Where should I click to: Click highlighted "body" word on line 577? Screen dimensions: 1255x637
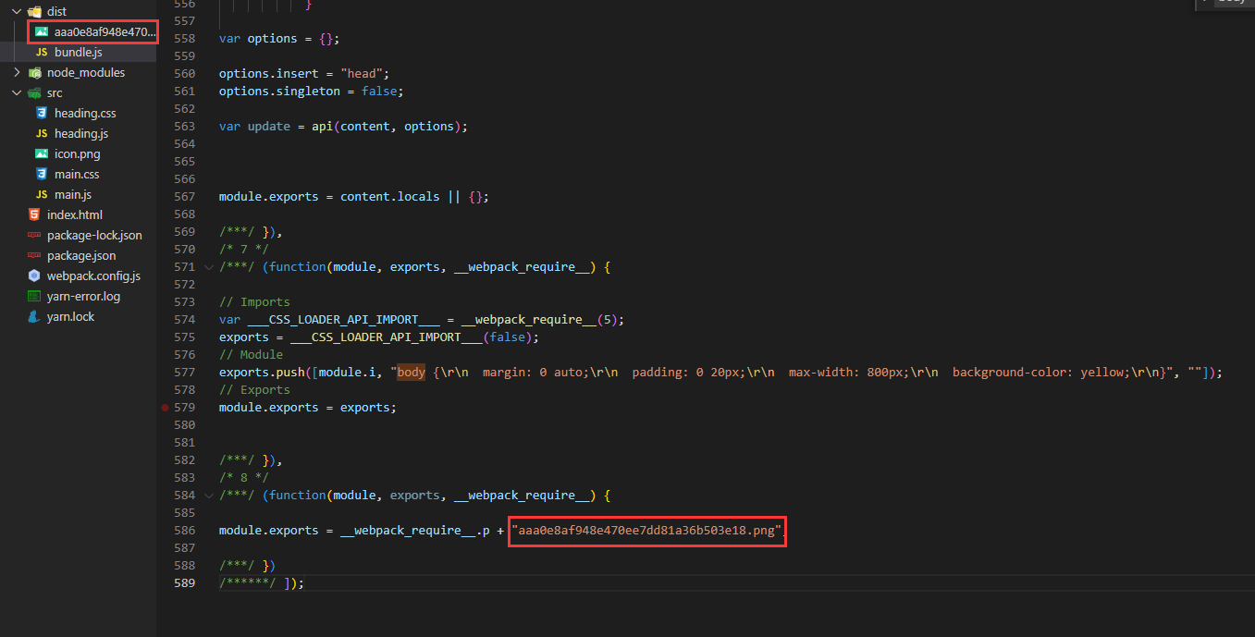point(412,373)
